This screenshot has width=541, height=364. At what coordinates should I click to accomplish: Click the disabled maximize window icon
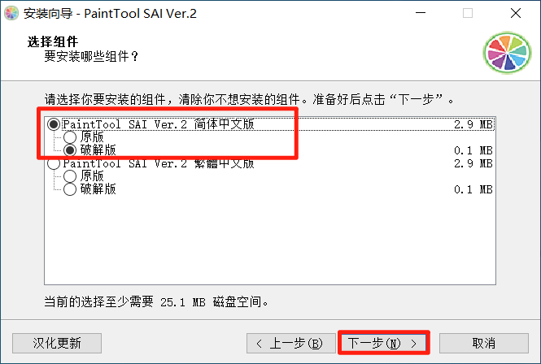468,13
